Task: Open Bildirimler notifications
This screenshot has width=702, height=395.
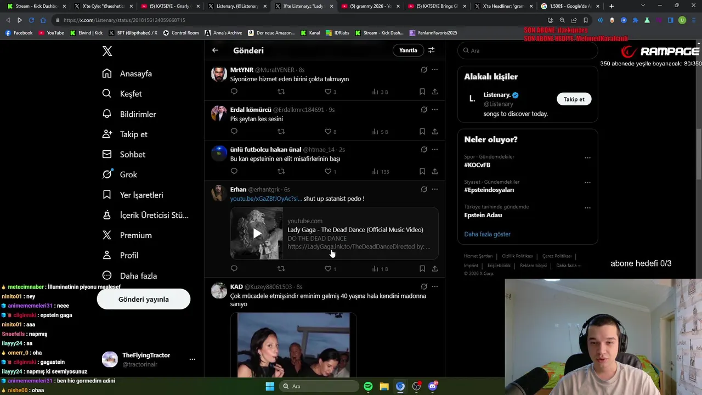Action: [129, 114]
